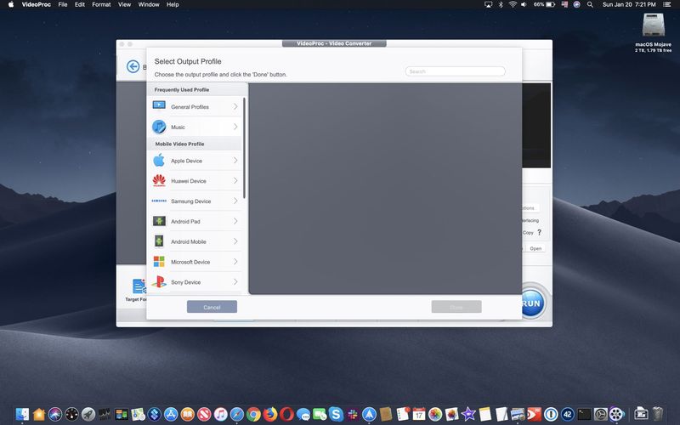Click the Target Format icon
This screenshot has width=680, height=425.
(x=139, y=286)
